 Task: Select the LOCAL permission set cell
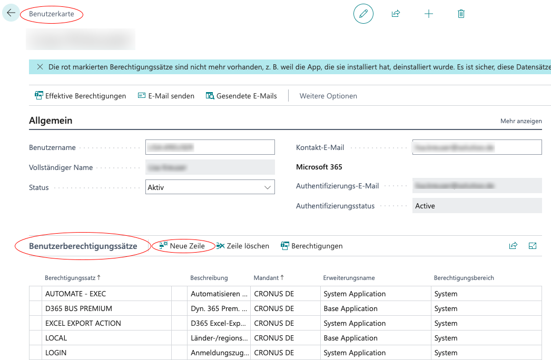pyautogui.click(x=106, y=338)
